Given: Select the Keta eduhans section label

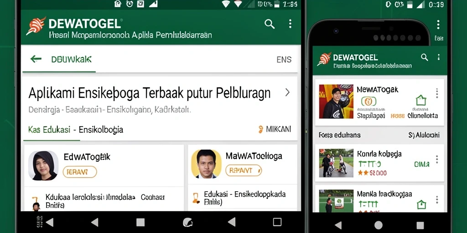Looking at the screenshot, I should pos(339,135).
